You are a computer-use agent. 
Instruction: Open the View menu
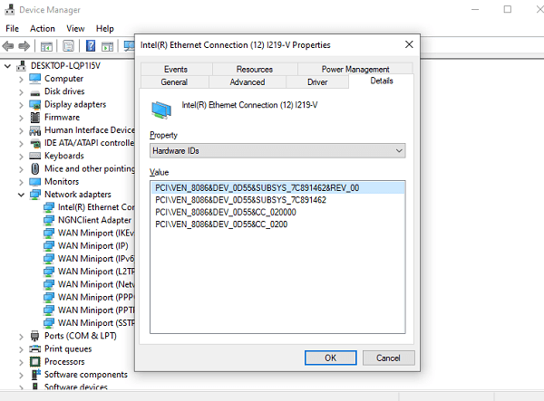[75, 28]
